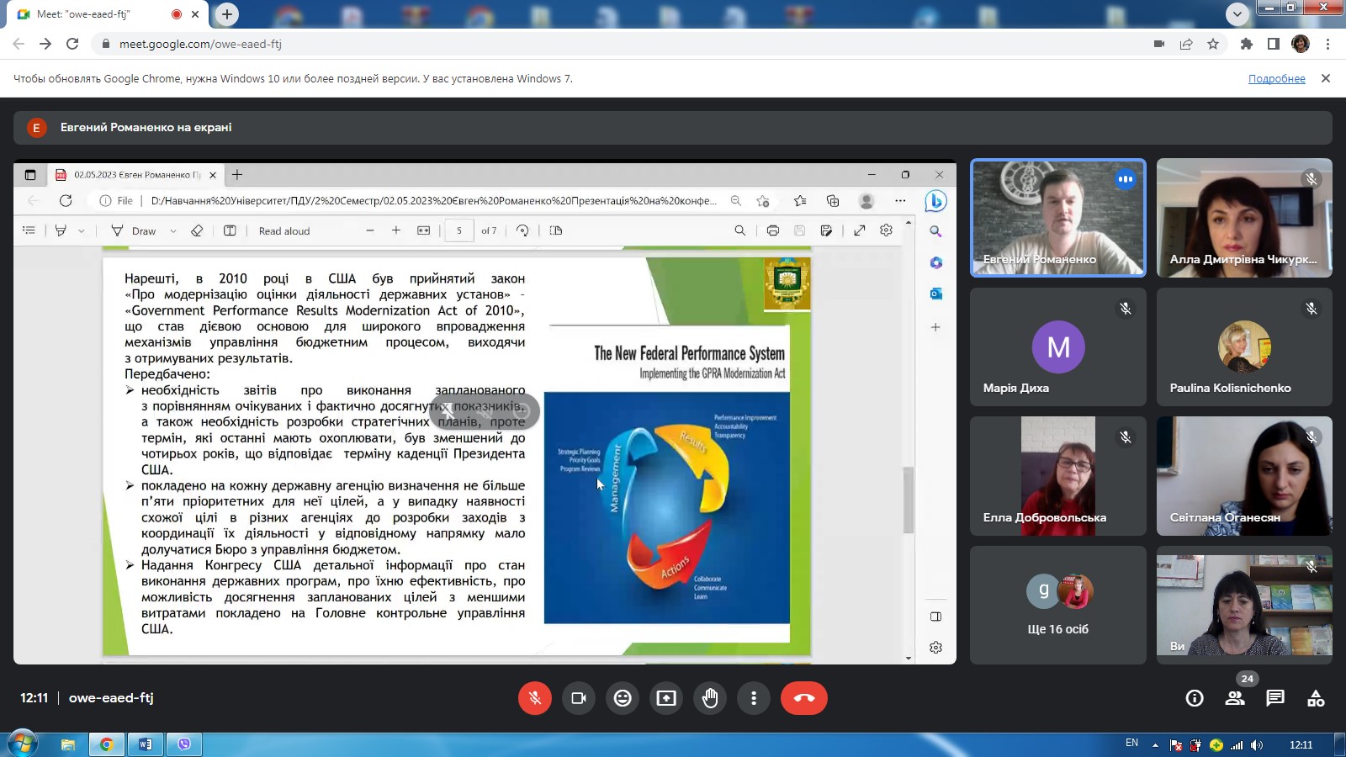Click the "Подробнее" link
Viewport: 1346px width, 757px height.
click(1276, 78)
